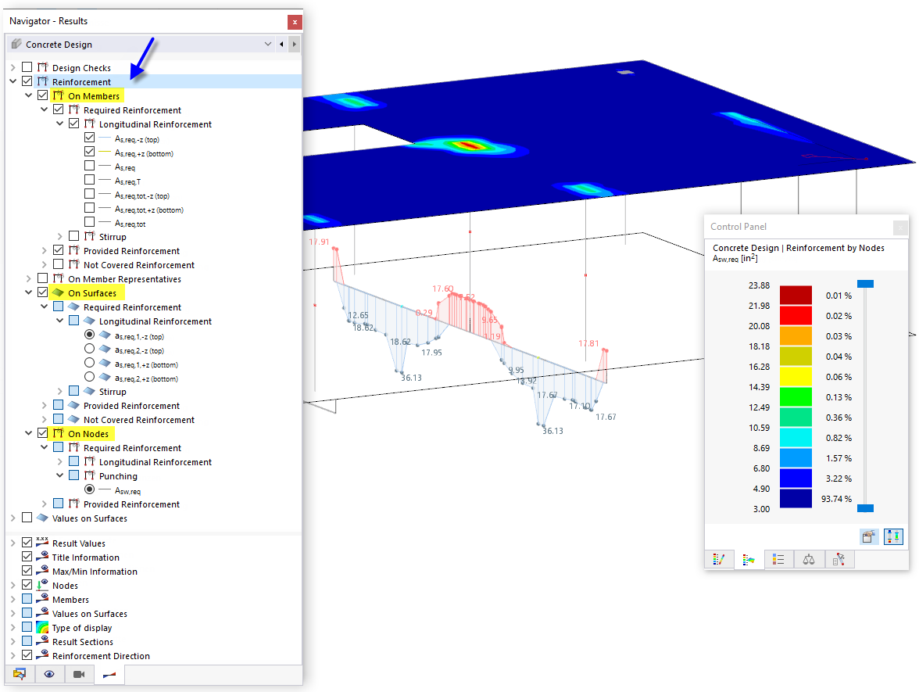Viewport: 919px width, 692px height.
Task: Enable the As,req checkbox
Action: point(90,165)
